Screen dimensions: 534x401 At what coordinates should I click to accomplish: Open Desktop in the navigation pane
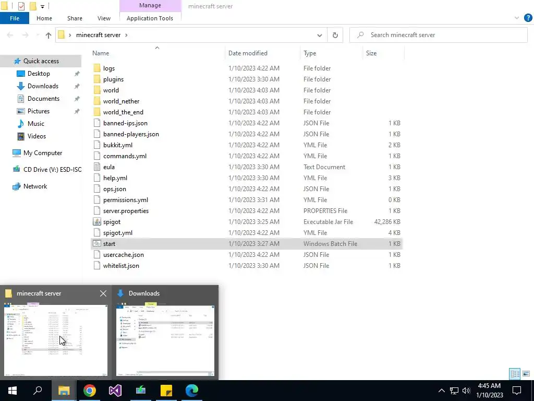[x=39, y=74]
